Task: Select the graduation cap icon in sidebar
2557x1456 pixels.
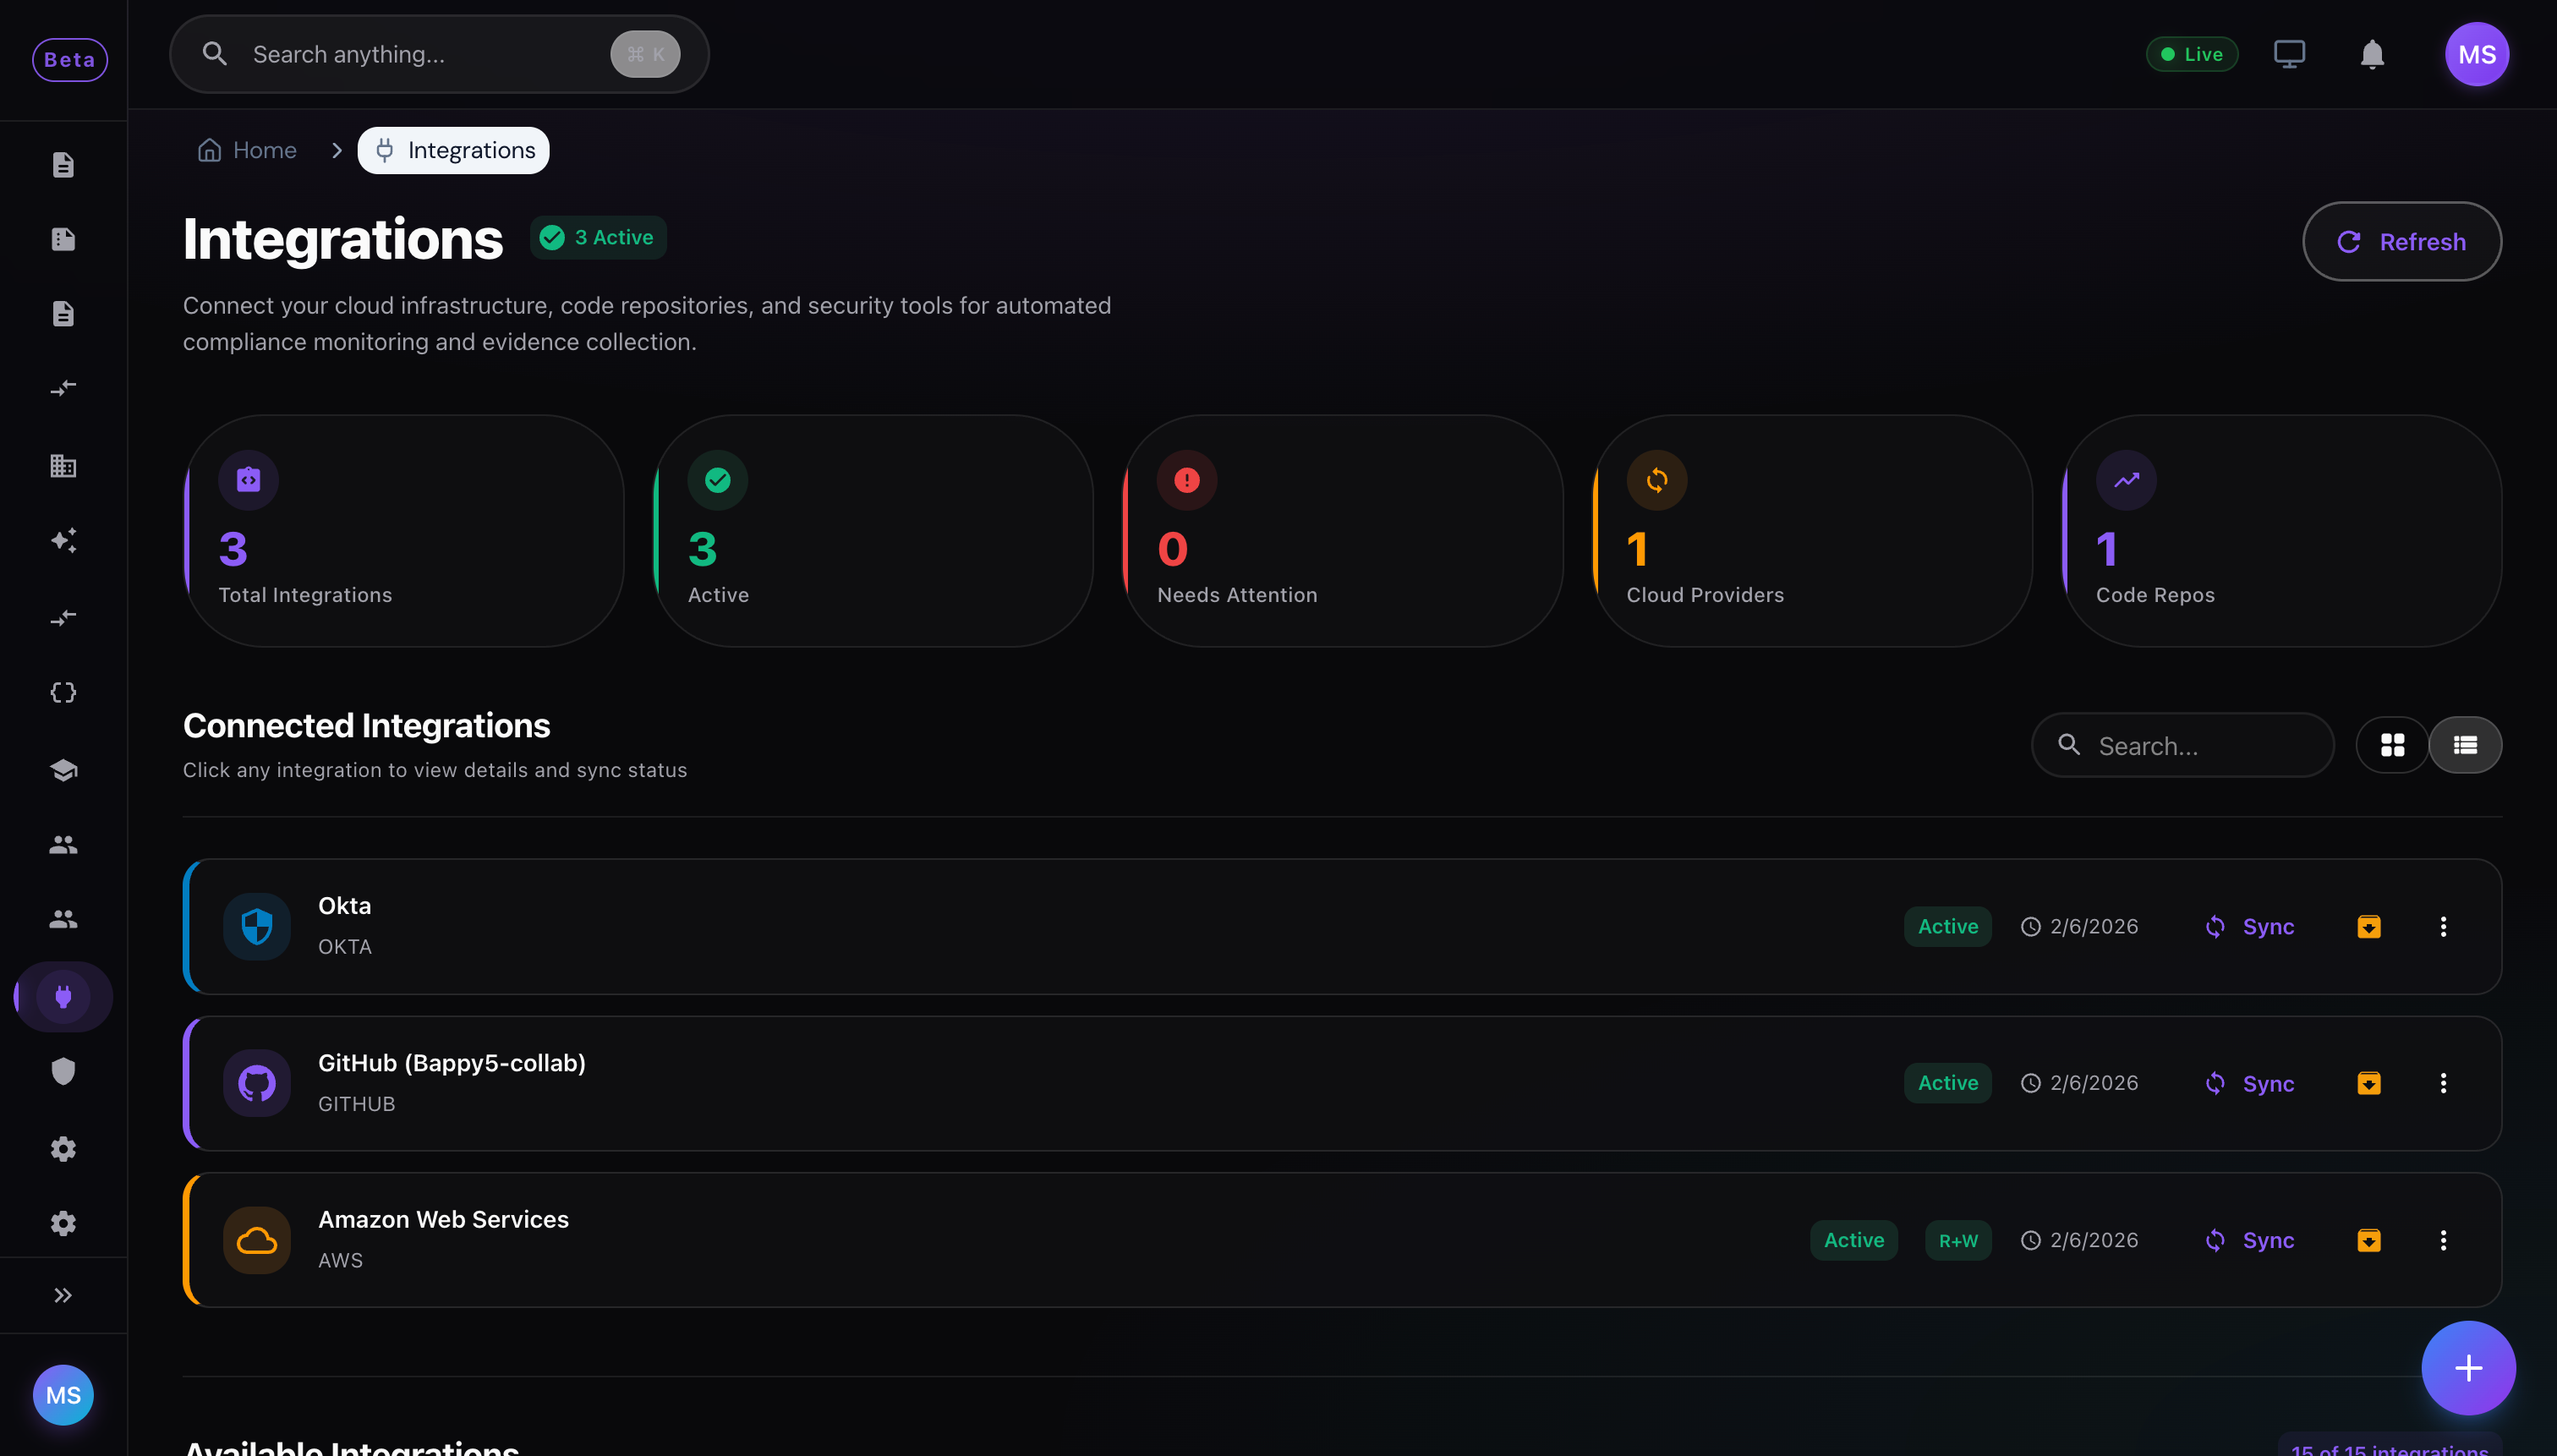Action: (x=63, y=770)
